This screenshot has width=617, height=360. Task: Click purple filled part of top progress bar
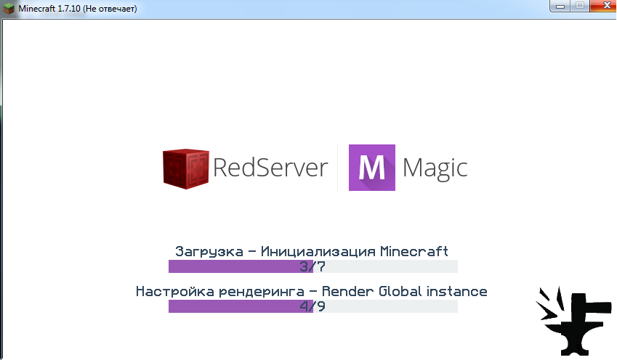(234, 266)
